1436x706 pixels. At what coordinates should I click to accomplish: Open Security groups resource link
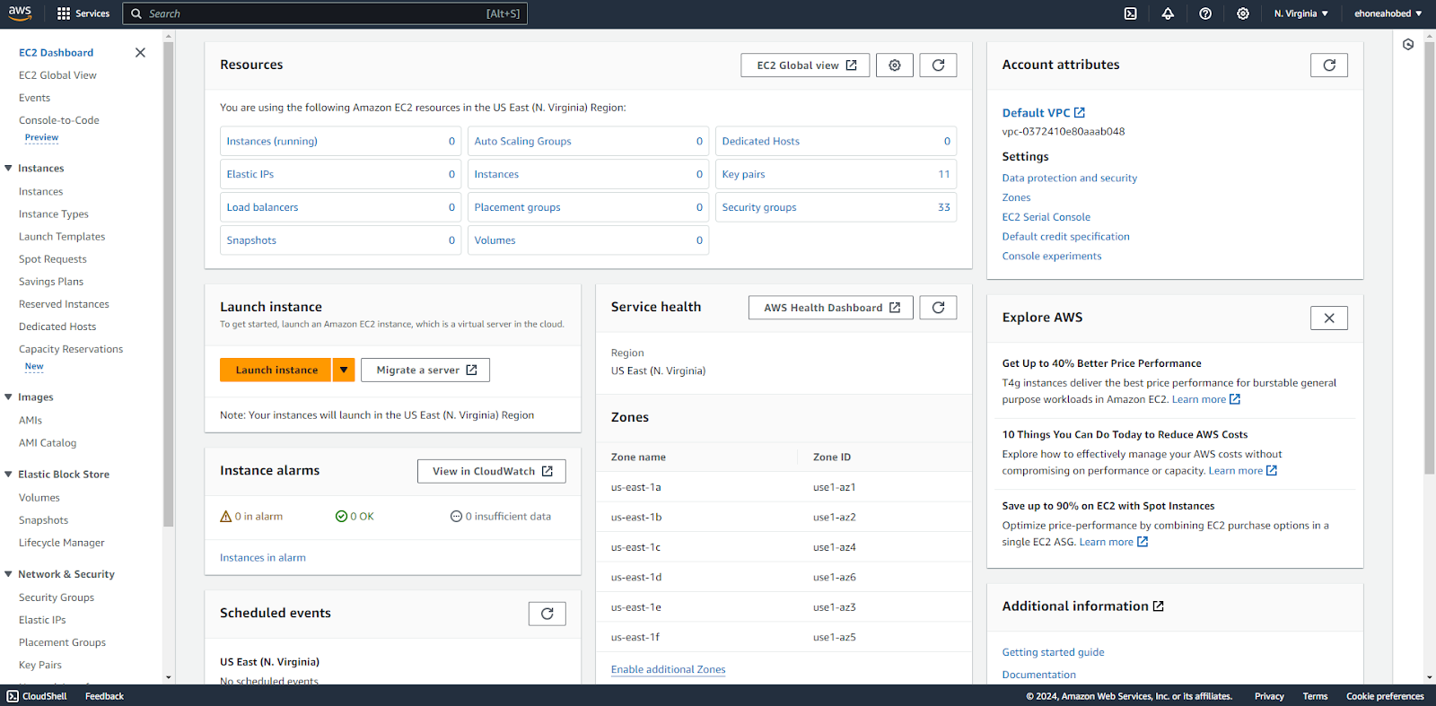pos(759,207)
